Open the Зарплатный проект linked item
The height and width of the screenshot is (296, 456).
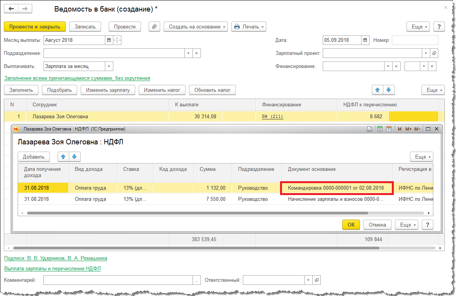(x=434, y=53)
